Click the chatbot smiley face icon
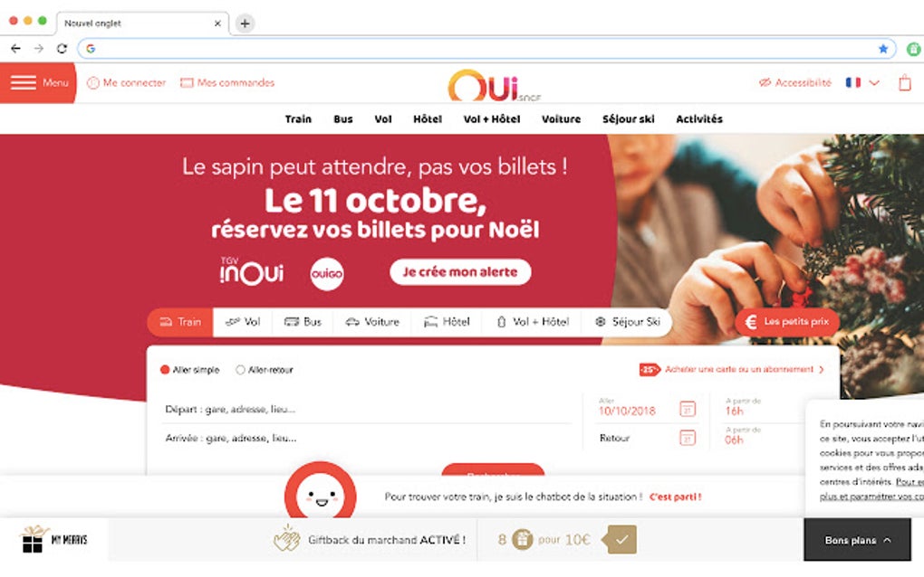Image resolution: width=924 pixels, height=577 pixels. [x=321, y=493]
